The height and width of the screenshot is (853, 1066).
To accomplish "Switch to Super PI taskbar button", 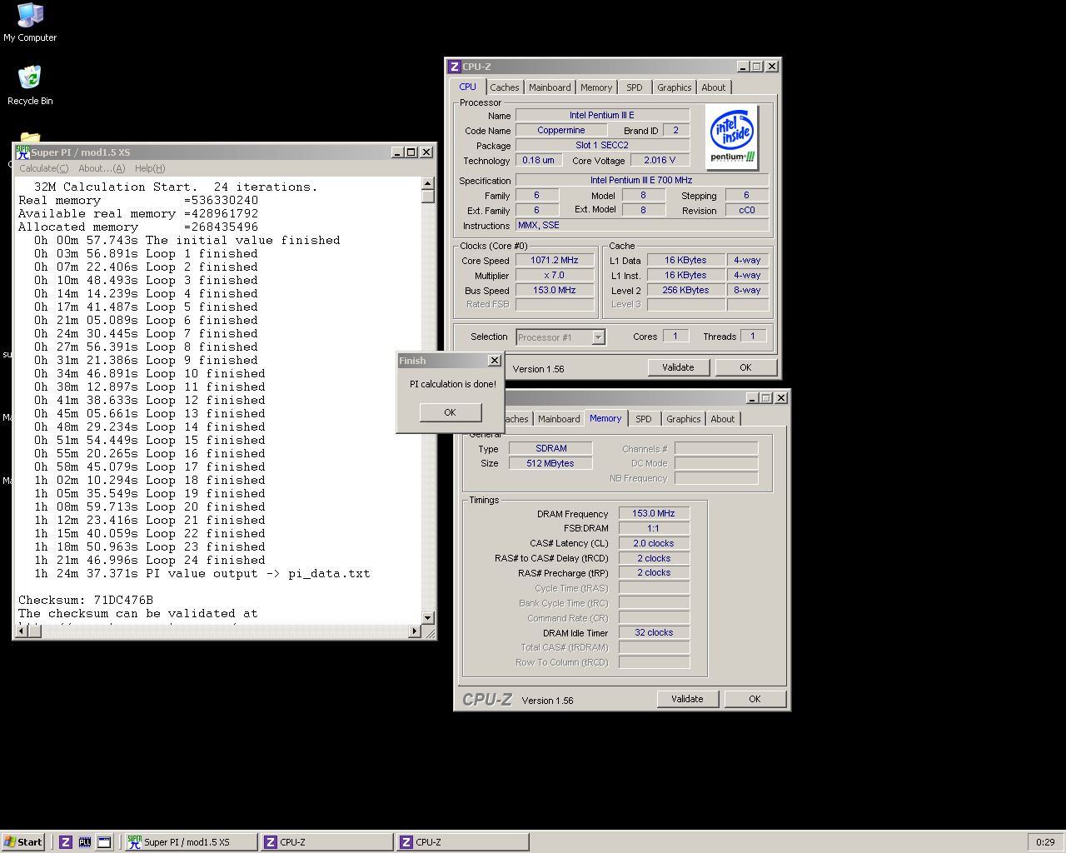I will (x=191, y=842).
